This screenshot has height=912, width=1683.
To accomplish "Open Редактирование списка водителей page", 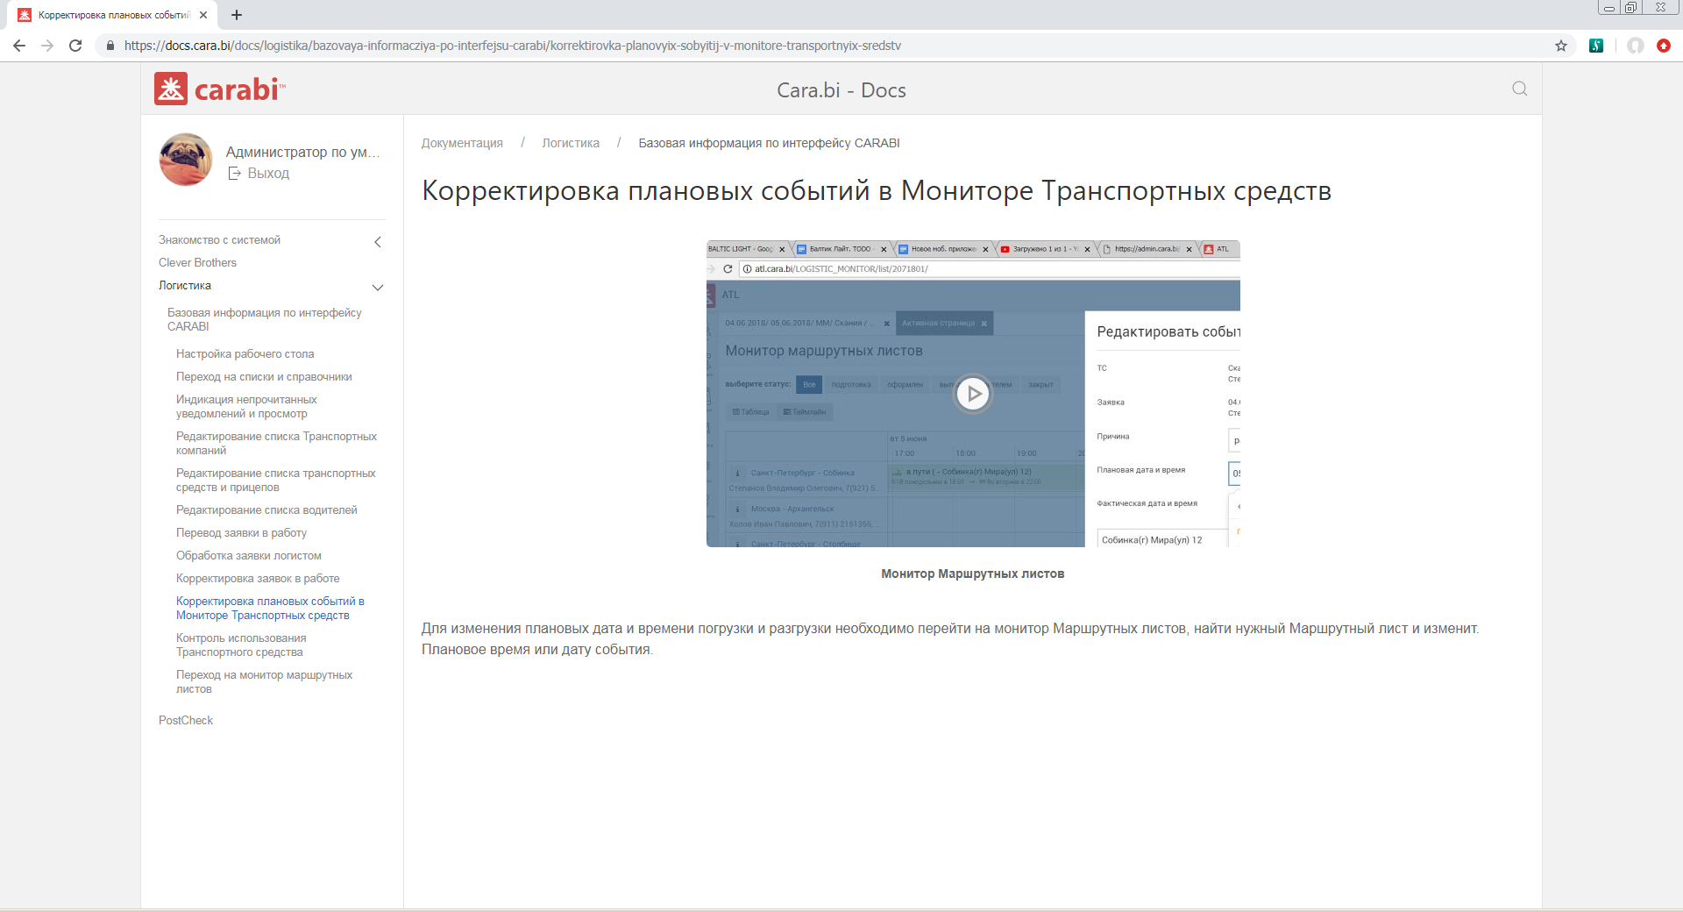I will (x=266, y=510).
